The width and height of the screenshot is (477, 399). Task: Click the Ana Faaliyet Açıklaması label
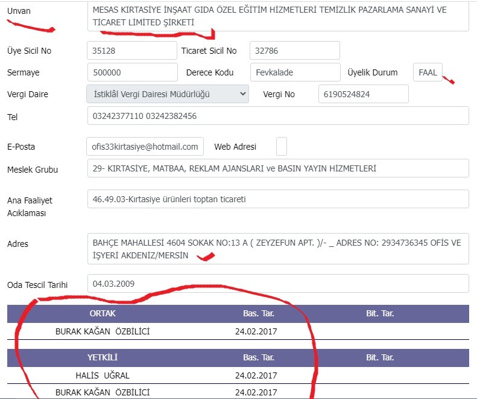pyautogui.click(x=30, y=206)
